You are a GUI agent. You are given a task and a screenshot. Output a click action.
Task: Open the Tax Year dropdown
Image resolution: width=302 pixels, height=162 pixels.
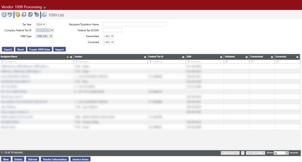coord(41,24)
